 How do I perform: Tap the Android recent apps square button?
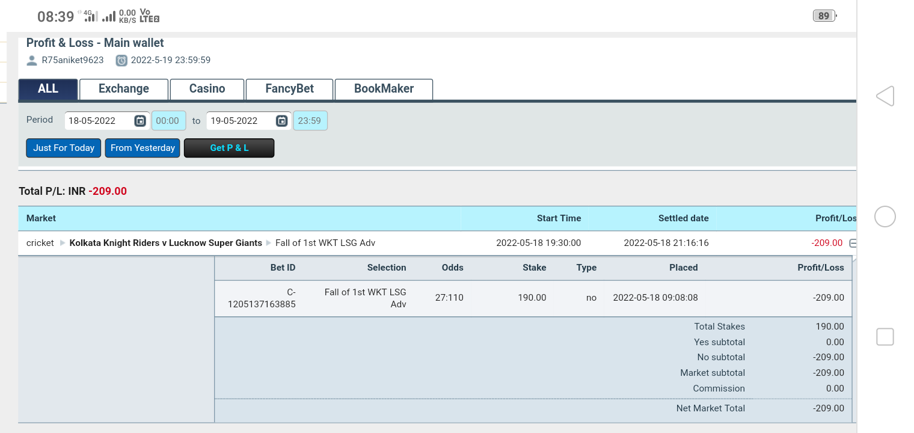point(885,337)
